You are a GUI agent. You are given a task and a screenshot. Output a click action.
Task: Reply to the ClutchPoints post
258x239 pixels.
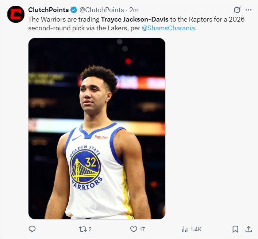32,229
